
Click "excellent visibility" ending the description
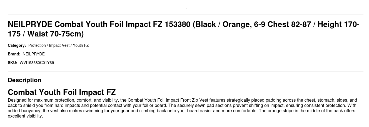coord(25,116)
